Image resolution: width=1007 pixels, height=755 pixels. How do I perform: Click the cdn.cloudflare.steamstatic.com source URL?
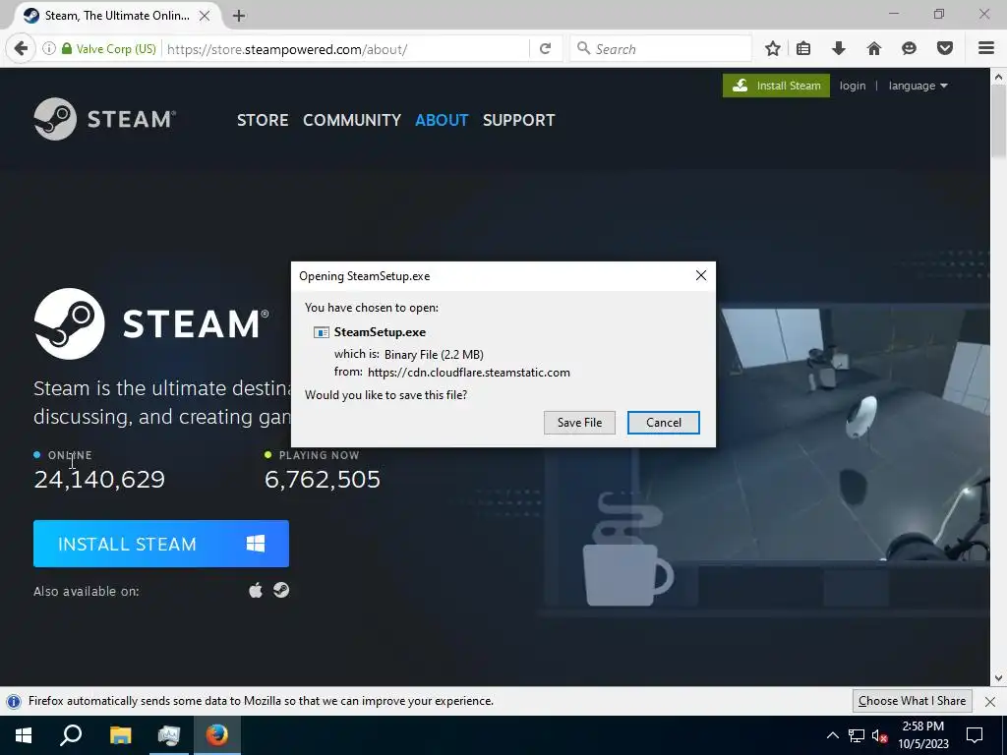coord(469,373)
